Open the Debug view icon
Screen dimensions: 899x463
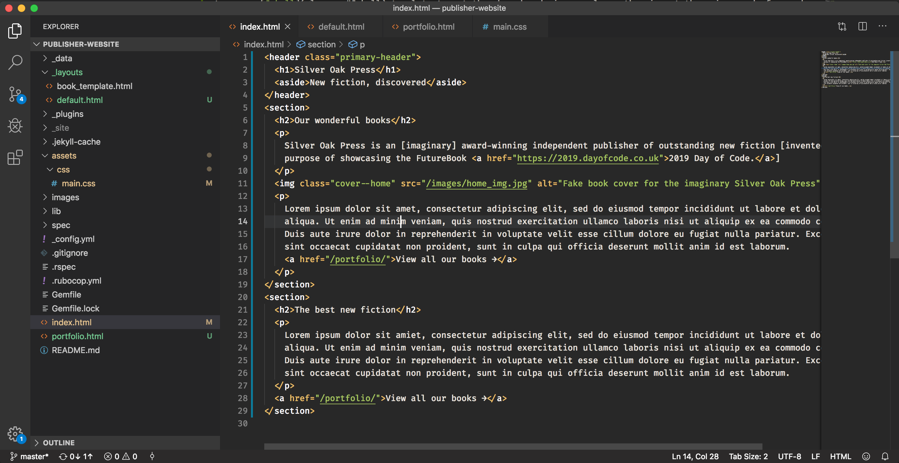coord(15,125)
